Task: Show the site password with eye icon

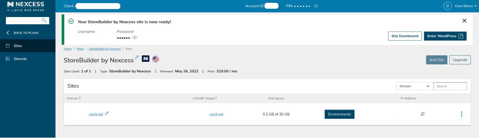Action: (x=135, y=37)
